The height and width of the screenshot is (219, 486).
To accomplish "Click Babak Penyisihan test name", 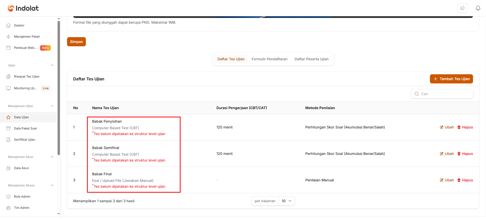I will tap(107, 121).
